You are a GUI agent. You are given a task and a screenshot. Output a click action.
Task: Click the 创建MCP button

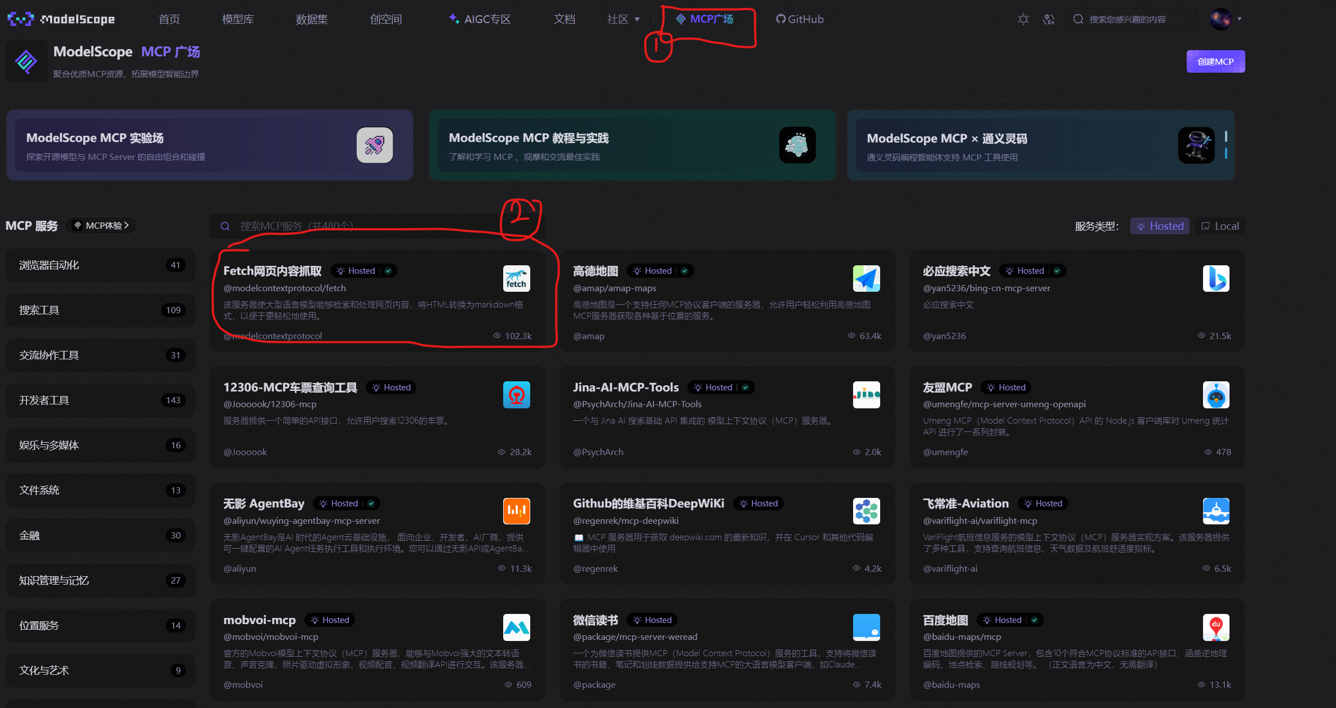coord(1215,61)
